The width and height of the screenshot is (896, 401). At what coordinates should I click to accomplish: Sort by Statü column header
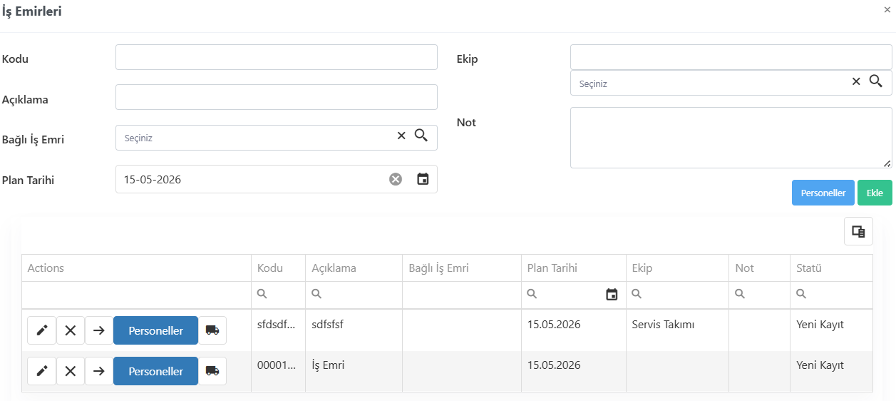point(832,268)
